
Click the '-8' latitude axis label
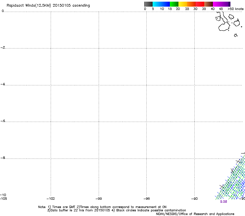[3, 158]
